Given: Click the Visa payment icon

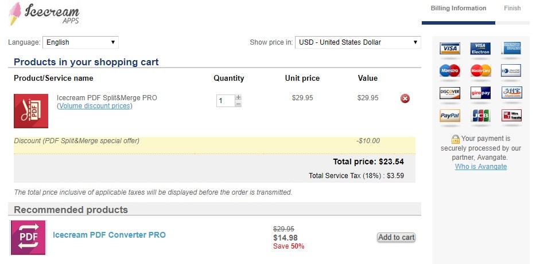Looking at the screenshot, I should click(x=450, y=49).
